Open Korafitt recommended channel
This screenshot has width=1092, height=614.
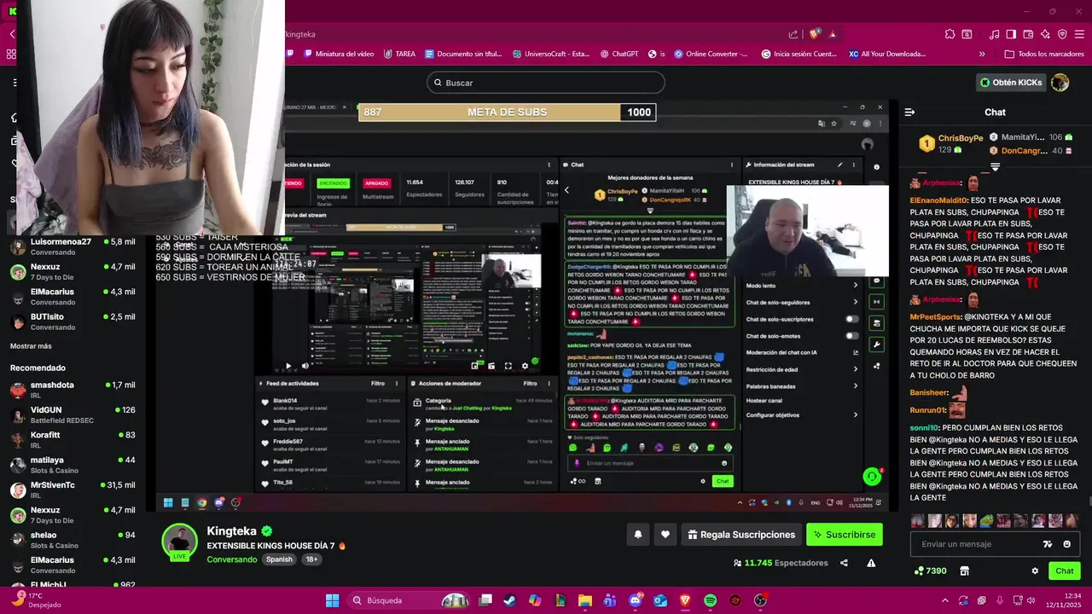click(73, 440)
